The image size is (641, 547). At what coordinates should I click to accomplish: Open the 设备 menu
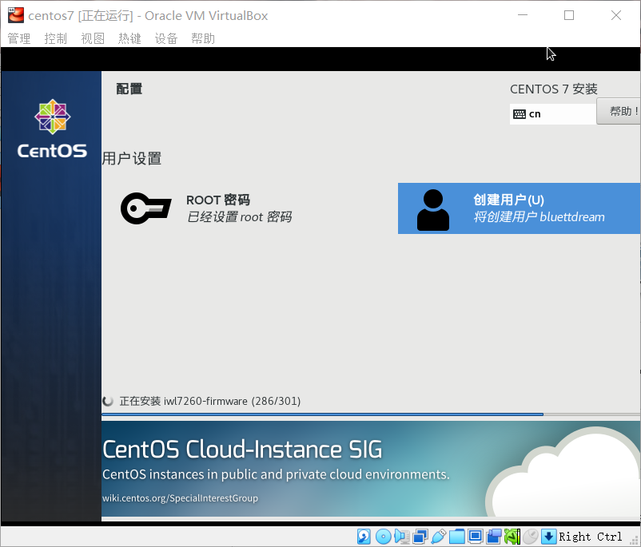[x=166, y=38]
